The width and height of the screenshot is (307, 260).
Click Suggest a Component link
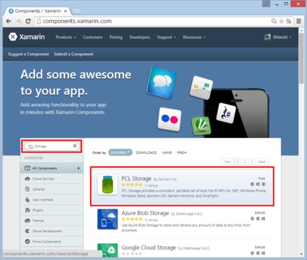28,54
